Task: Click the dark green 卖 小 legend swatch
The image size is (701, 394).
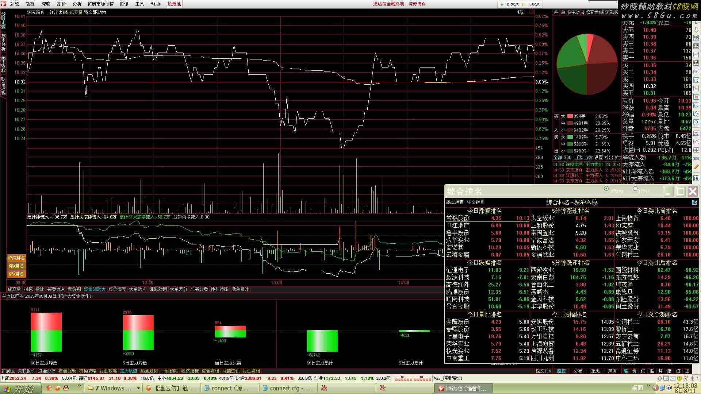Action: pyautogui.click(x=570, y=151)
